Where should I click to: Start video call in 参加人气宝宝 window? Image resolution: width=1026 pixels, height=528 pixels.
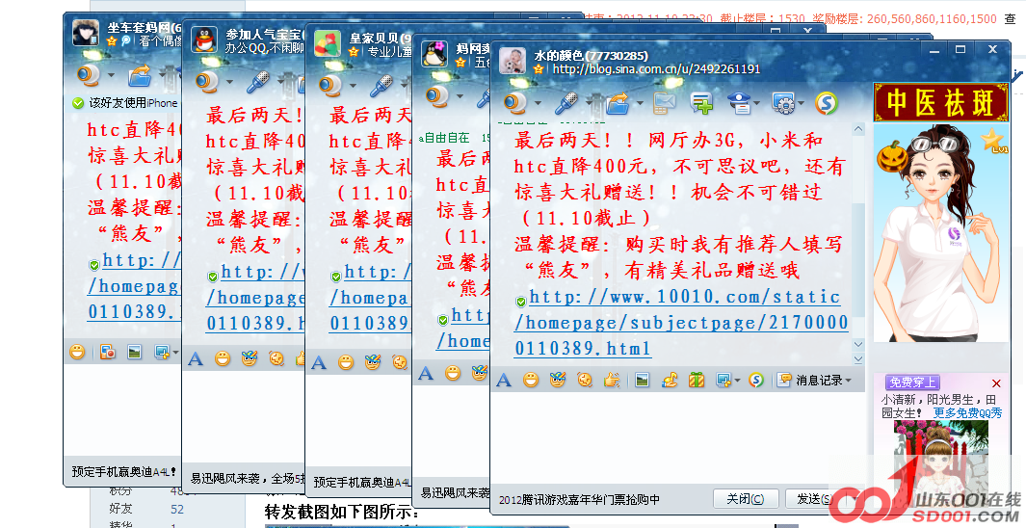point(207,82)
